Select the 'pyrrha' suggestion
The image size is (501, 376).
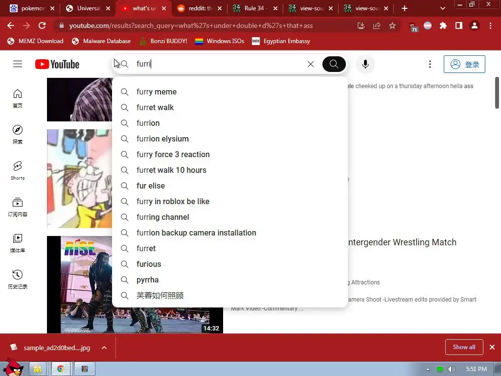[230, 280]
